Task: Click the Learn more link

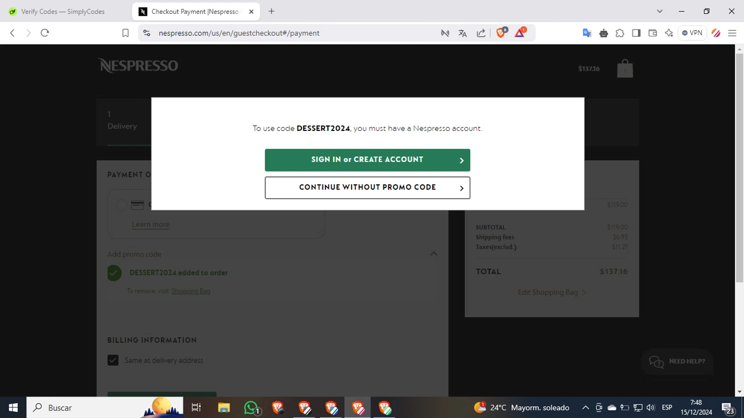Action: pos(151,224)
